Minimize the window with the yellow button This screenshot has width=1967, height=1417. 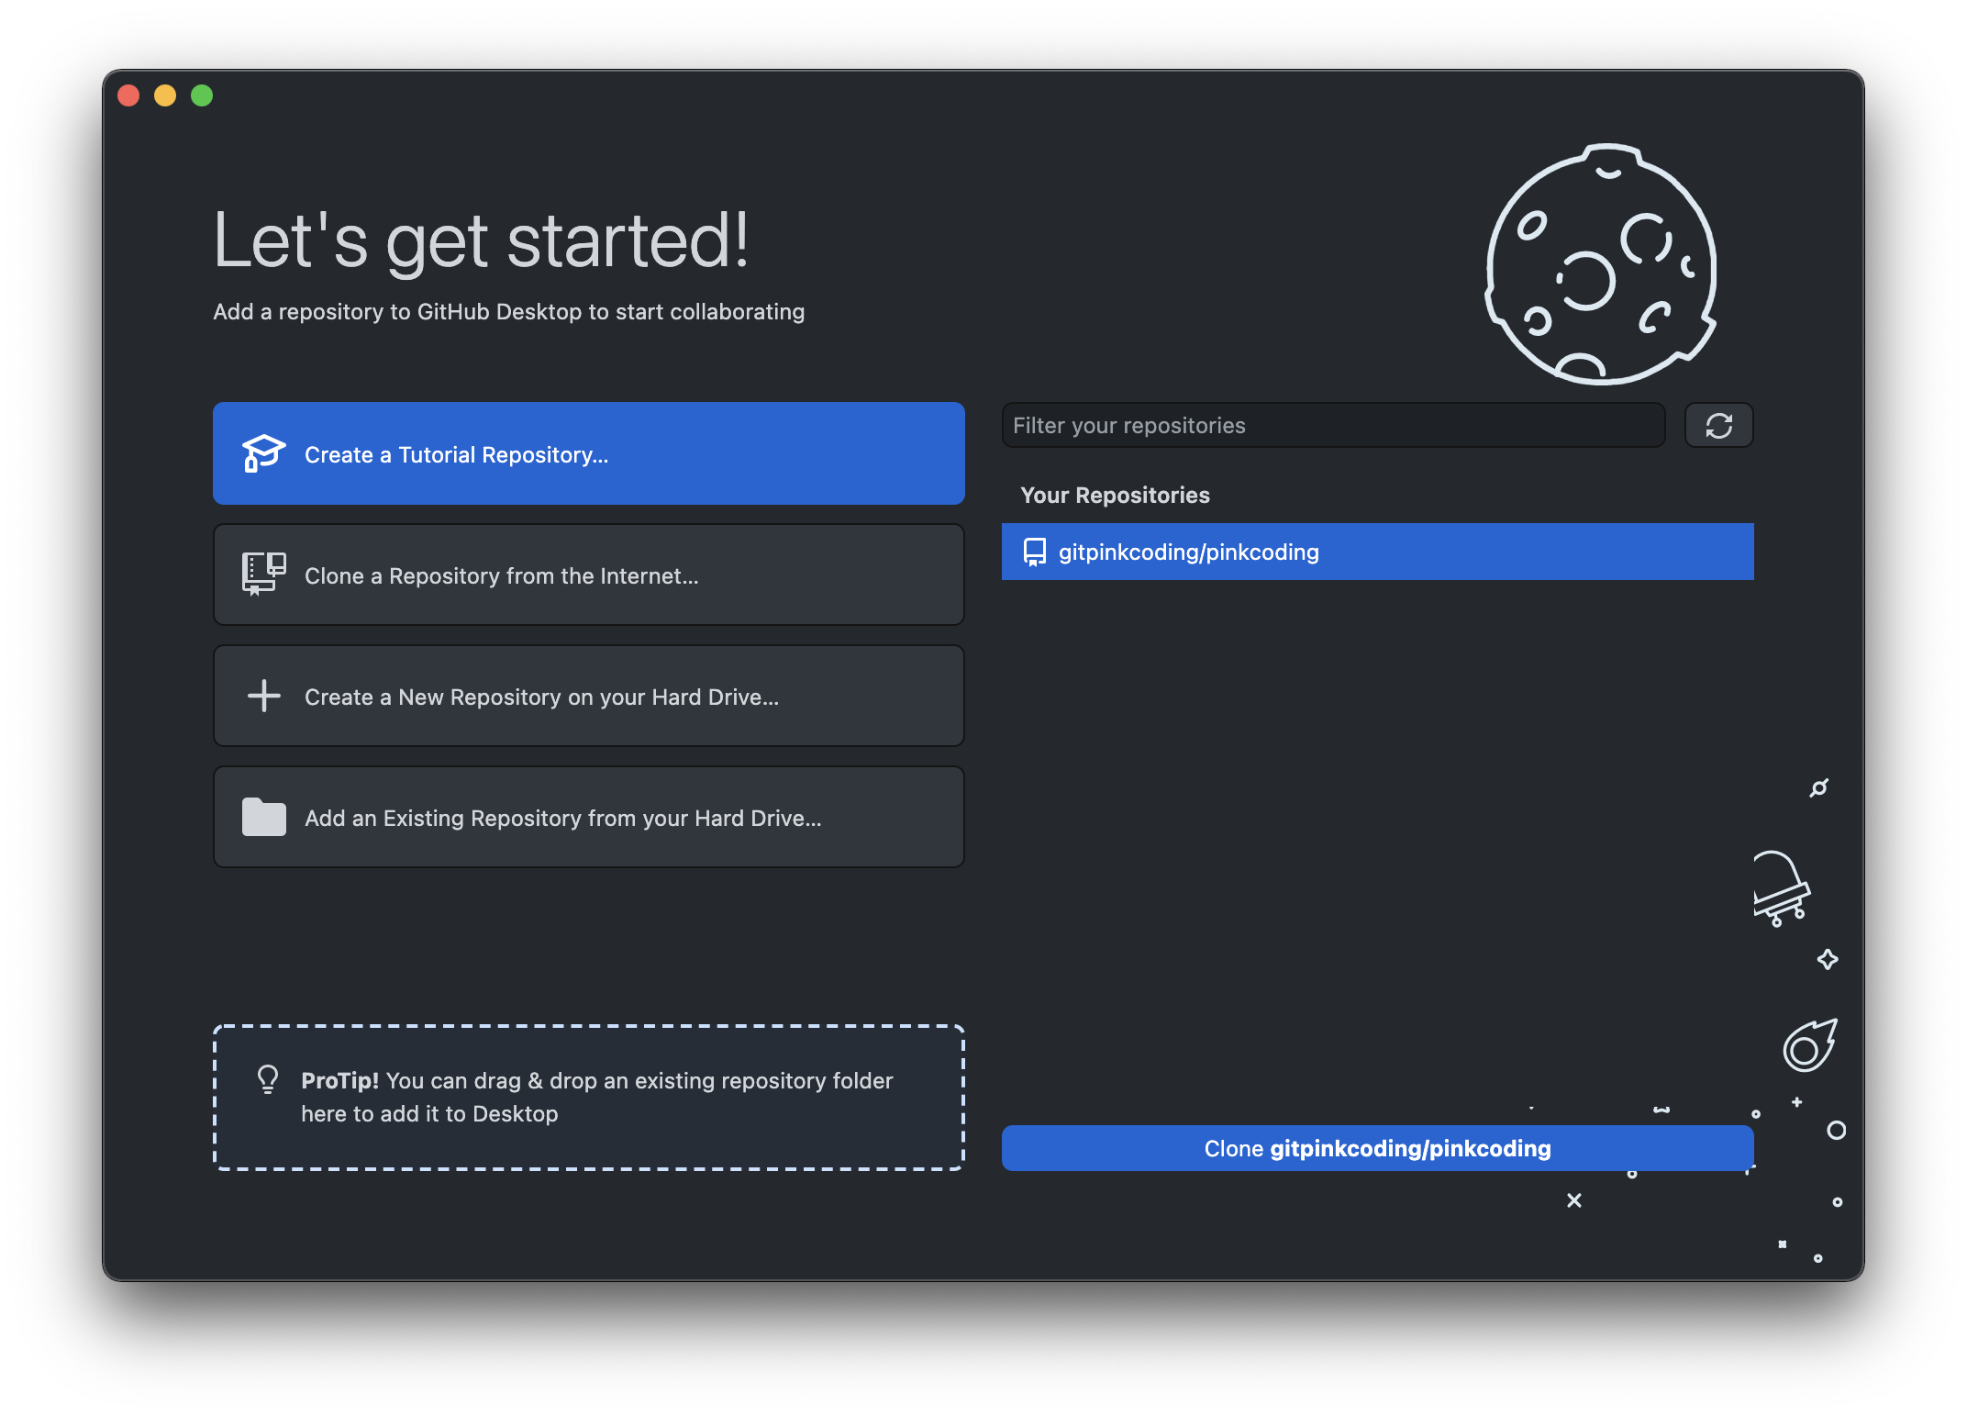tap(165, 95)
